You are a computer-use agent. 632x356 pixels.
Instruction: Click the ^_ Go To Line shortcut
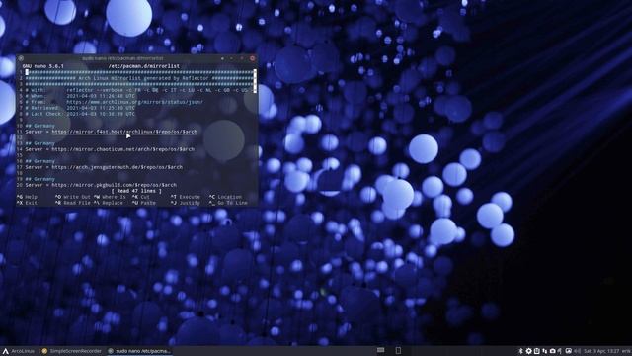coord(228,203)
